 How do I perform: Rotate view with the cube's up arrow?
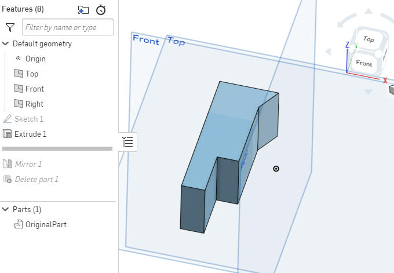(369, 11)
